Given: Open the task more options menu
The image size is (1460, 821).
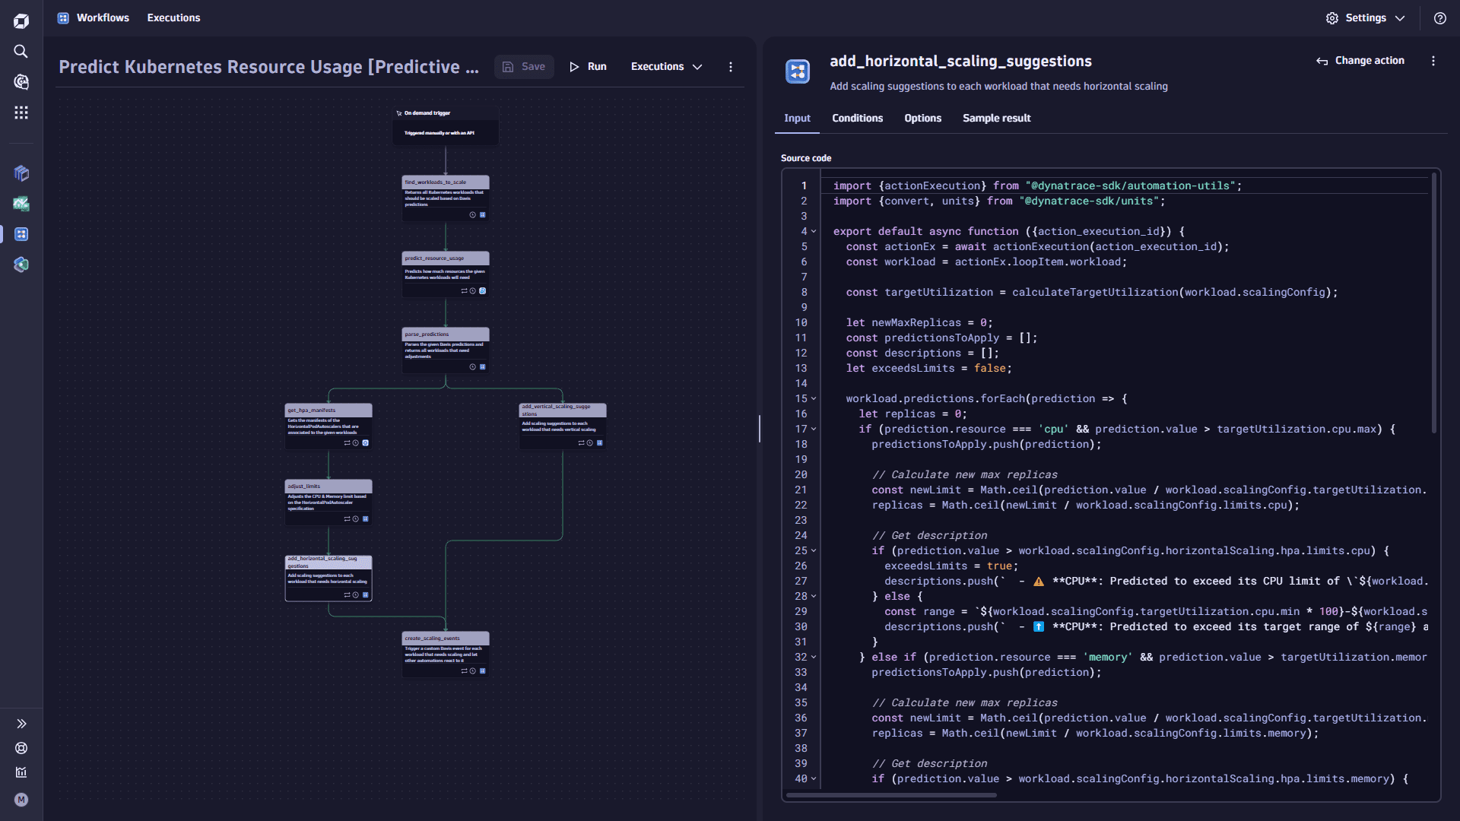Looking at the screenshot, I should pyautogui.click(x=1433, y=61).
